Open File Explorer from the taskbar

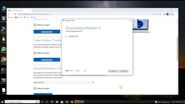(x=57, y=102)
